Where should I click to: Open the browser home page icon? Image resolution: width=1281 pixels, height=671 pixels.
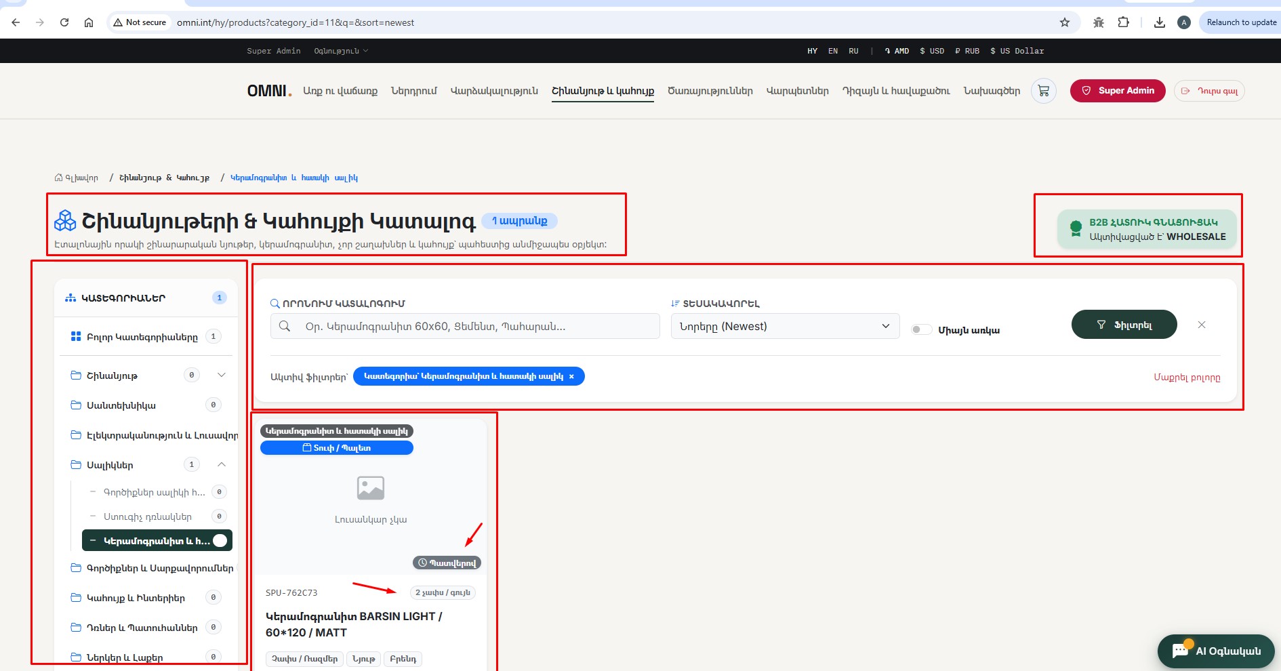point(89,22)
